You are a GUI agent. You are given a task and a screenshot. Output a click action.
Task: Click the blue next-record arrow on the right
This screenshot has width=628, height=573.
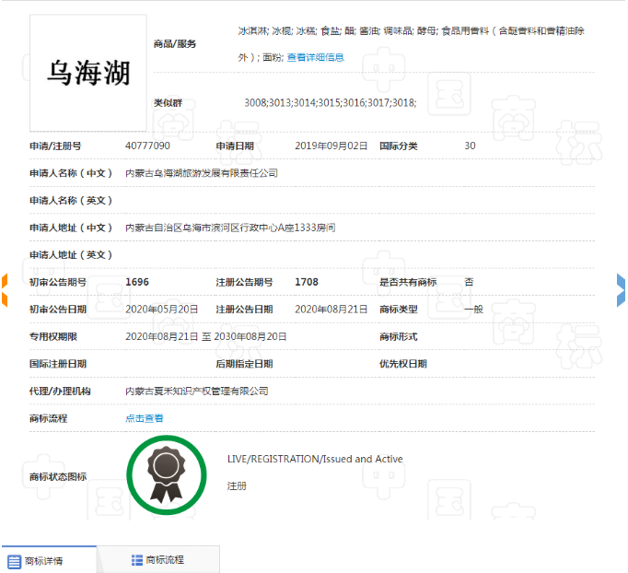tap(622, 289)
